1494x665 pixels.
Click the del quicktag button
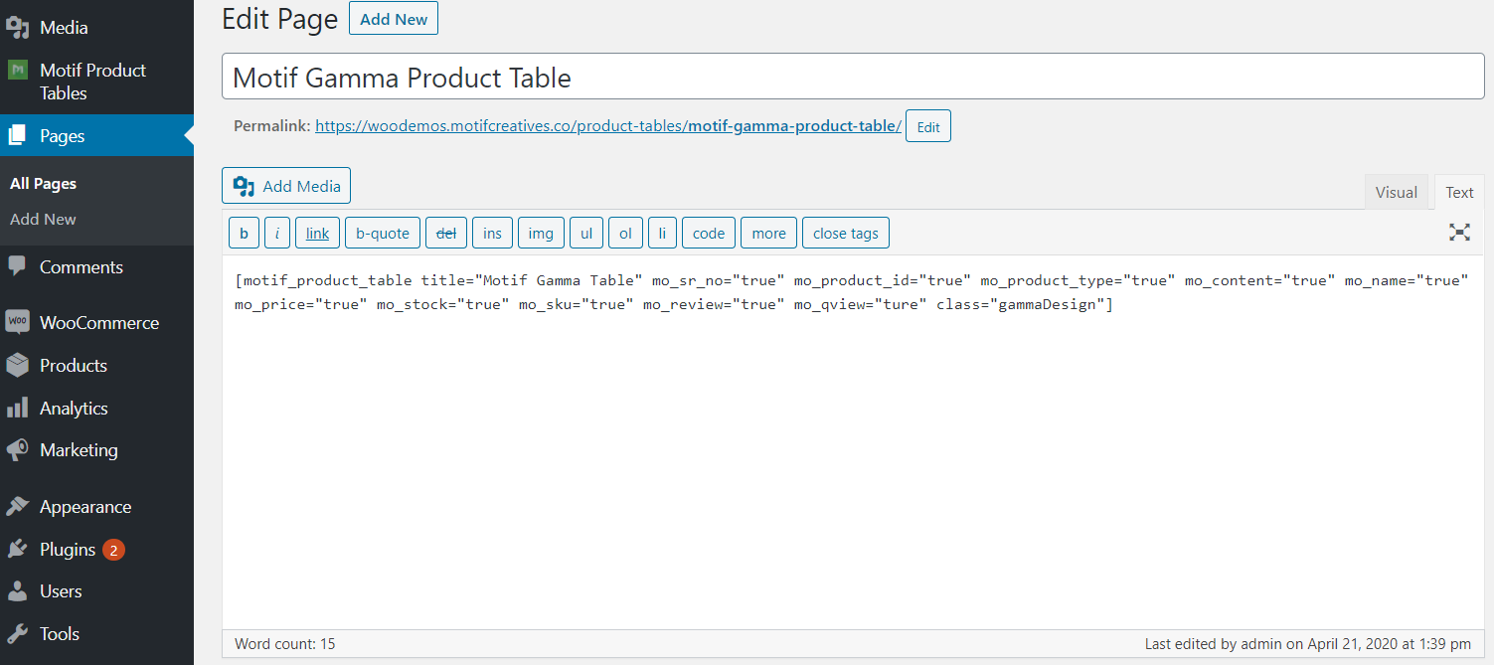point(446,233)
